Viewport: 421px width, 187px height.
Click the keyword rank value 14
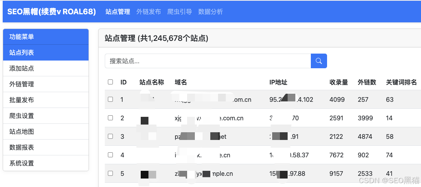389,118
